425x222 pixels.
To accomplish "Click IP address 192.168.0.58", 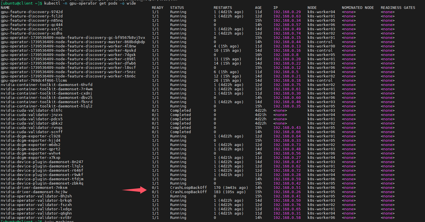I will (x=287, y=217).
